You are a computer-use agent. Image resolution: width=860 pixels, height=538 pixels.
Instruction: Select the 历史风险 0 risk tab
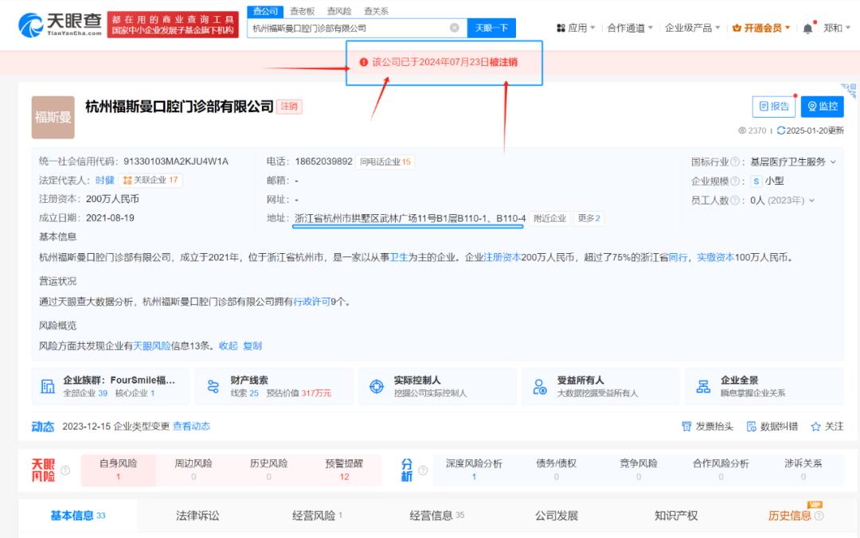pos(269,470)
